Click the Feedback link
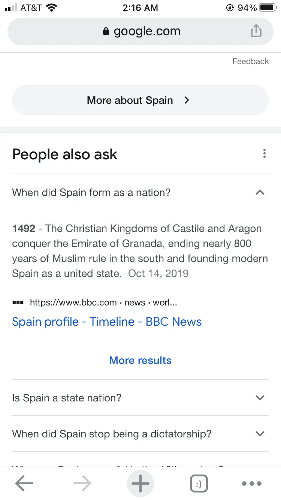This screenshot has height=500, width=281. 250,61
